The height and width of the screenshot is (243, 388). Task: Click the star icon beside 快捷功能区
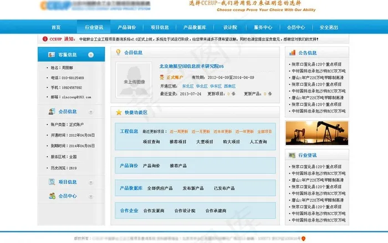[x=118, y=112]
